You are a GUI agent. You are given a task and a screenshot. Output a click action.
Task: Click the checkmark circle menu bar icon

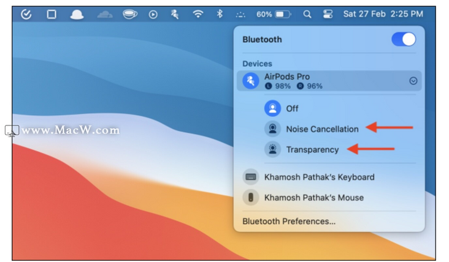[26, 14]
